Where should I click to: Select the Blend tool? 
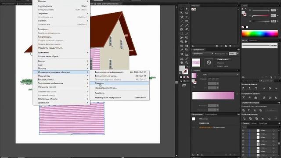(187, 50)
